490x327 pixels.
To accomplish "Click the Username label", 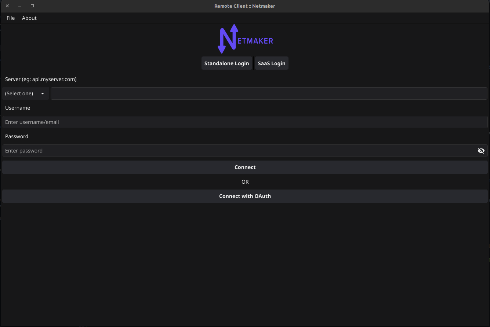I will point(18,108).
